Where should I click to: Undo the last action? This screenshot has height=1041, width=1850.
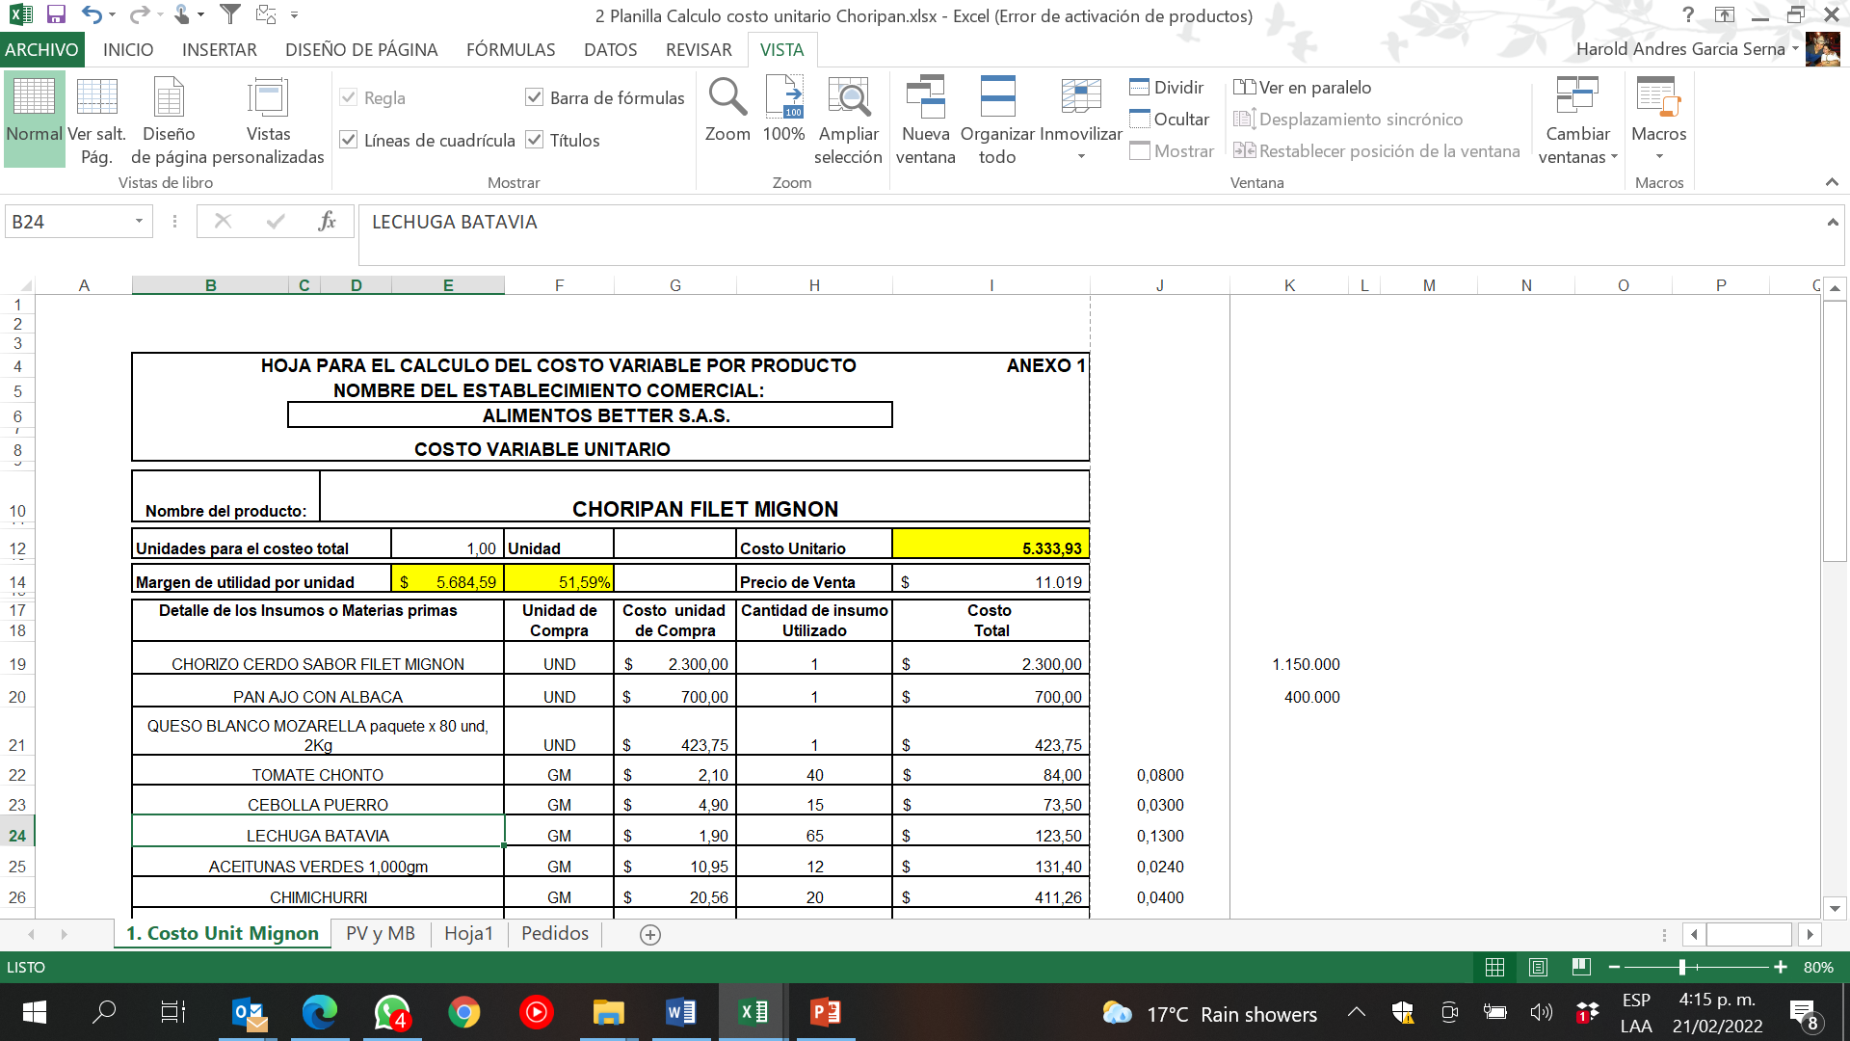[92, 14]
